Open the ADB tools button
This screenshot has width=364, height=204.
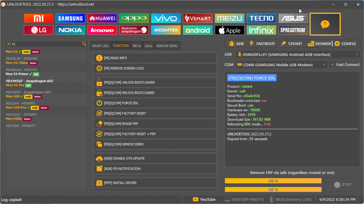[x=236, y=44]
